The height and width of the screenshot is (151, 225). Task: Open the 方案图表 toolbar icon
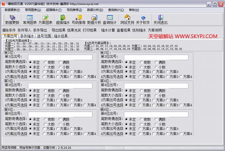tap(46, 19)
